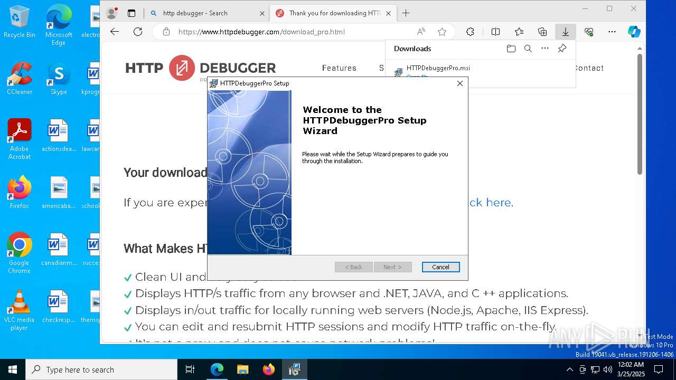Open the CCleaner desktop shortcut
676x380 pixels.
tap(20, 79)
